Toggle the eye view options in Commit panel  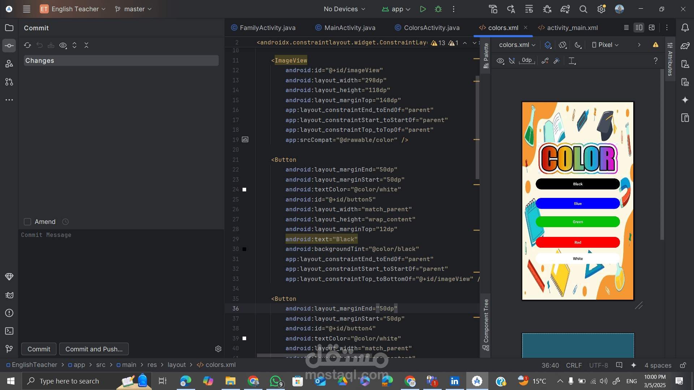(63, 45)
